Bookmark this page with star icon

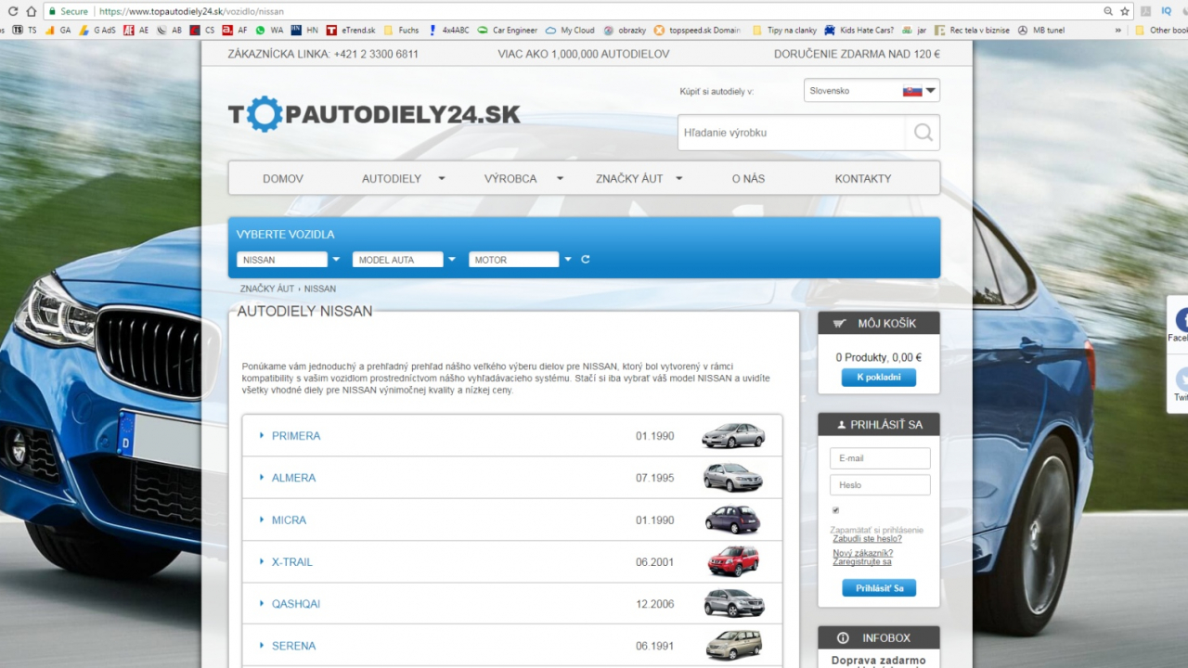[1125, 11]
